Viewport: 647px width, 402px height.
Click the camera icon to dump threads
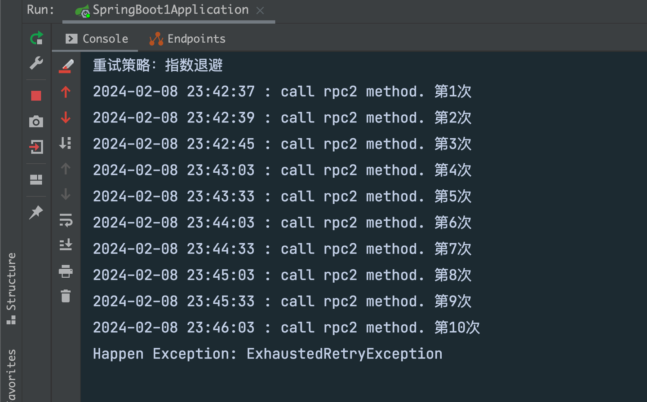tap(36, 122)
